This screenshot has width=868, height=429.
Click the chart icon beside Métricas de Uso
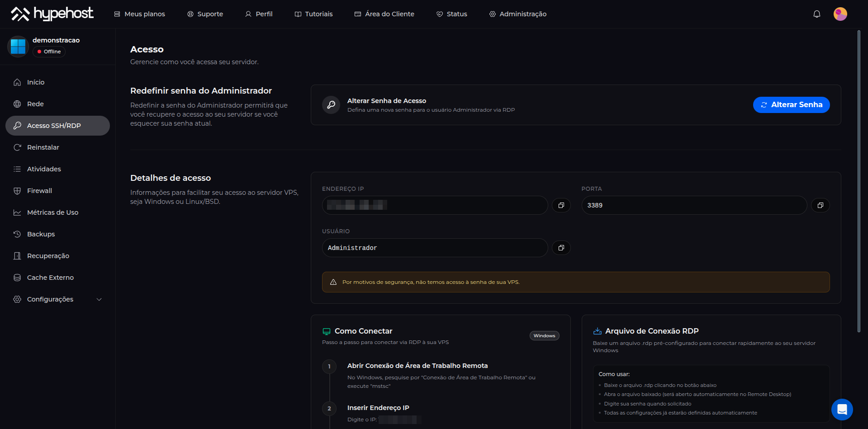click(17, 212)
